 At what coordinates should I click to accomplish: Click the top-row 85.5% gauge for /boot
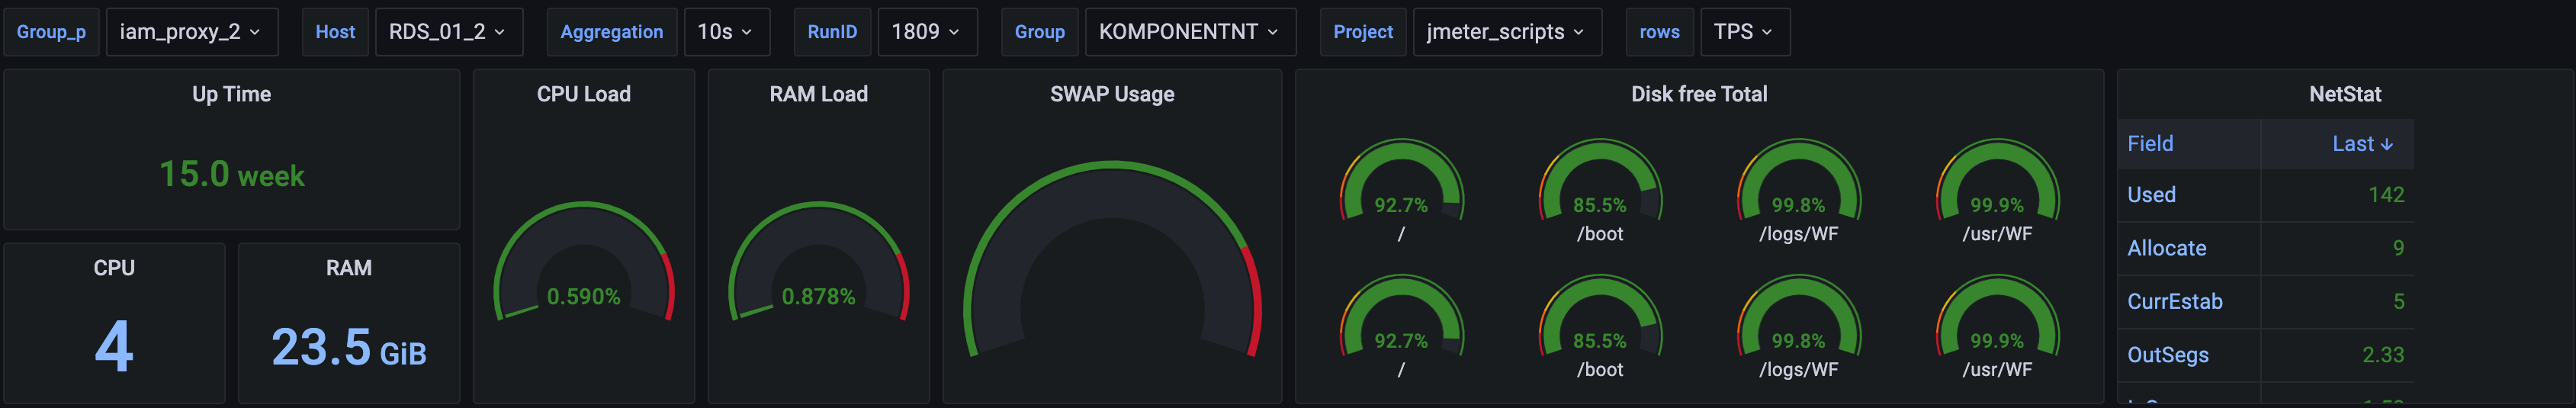1600,181
